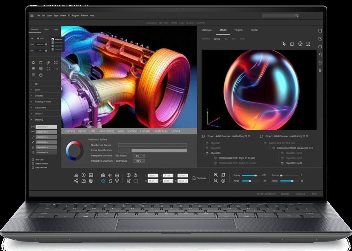Click Panel setting below the viewport
The image size is (352, 251).
106,131
